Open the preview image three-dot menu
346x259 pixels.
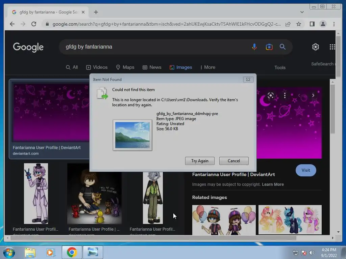(285, 95)
